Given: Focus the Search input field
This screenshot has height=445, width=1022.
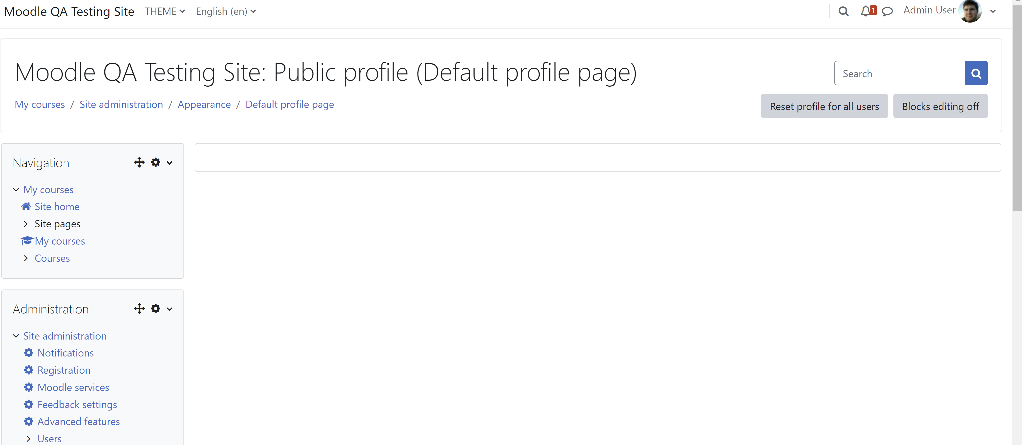Looking at the screenshot, I should 899,73.
